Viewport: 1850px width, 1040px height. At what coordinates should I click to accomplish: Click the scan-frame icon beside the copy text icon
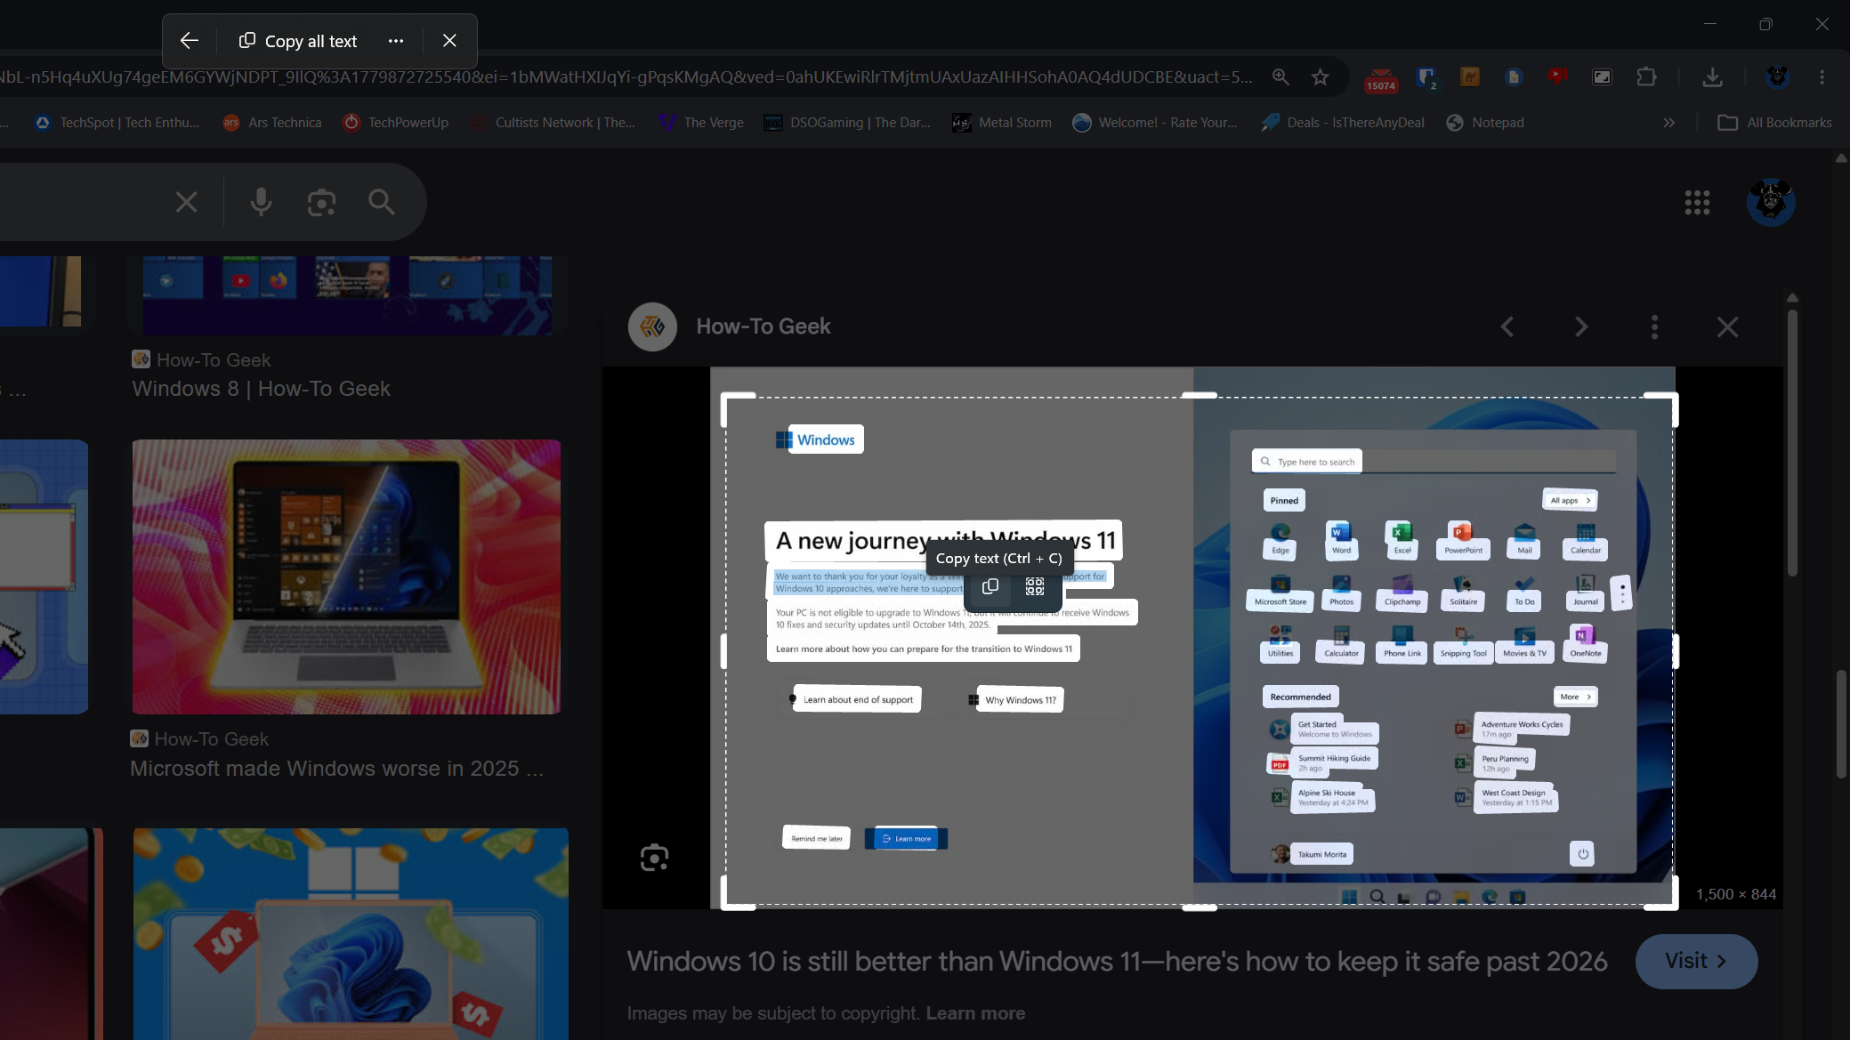[1035, 586]
